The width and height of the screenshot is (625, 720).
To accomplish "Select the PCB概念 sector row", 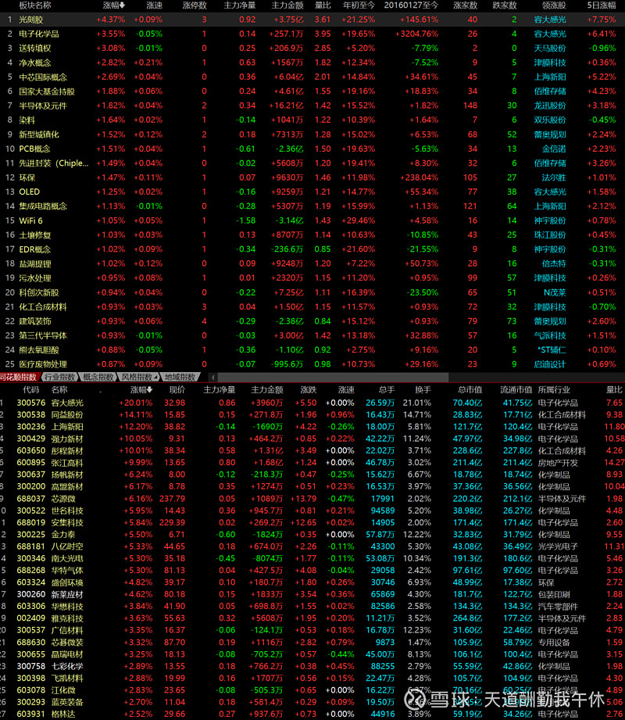I will pos(312,149).
